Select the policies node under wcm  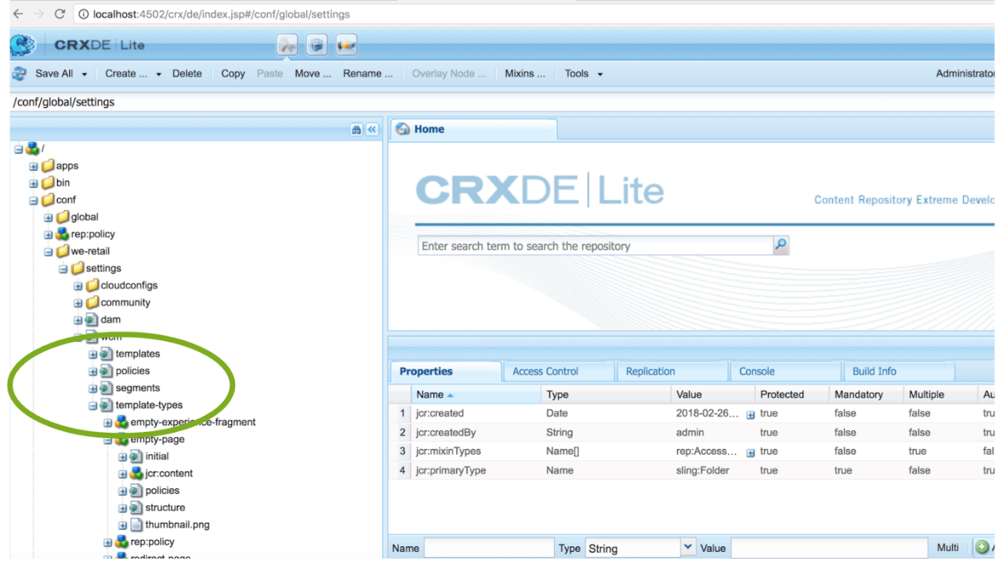[x=132, y=371]
